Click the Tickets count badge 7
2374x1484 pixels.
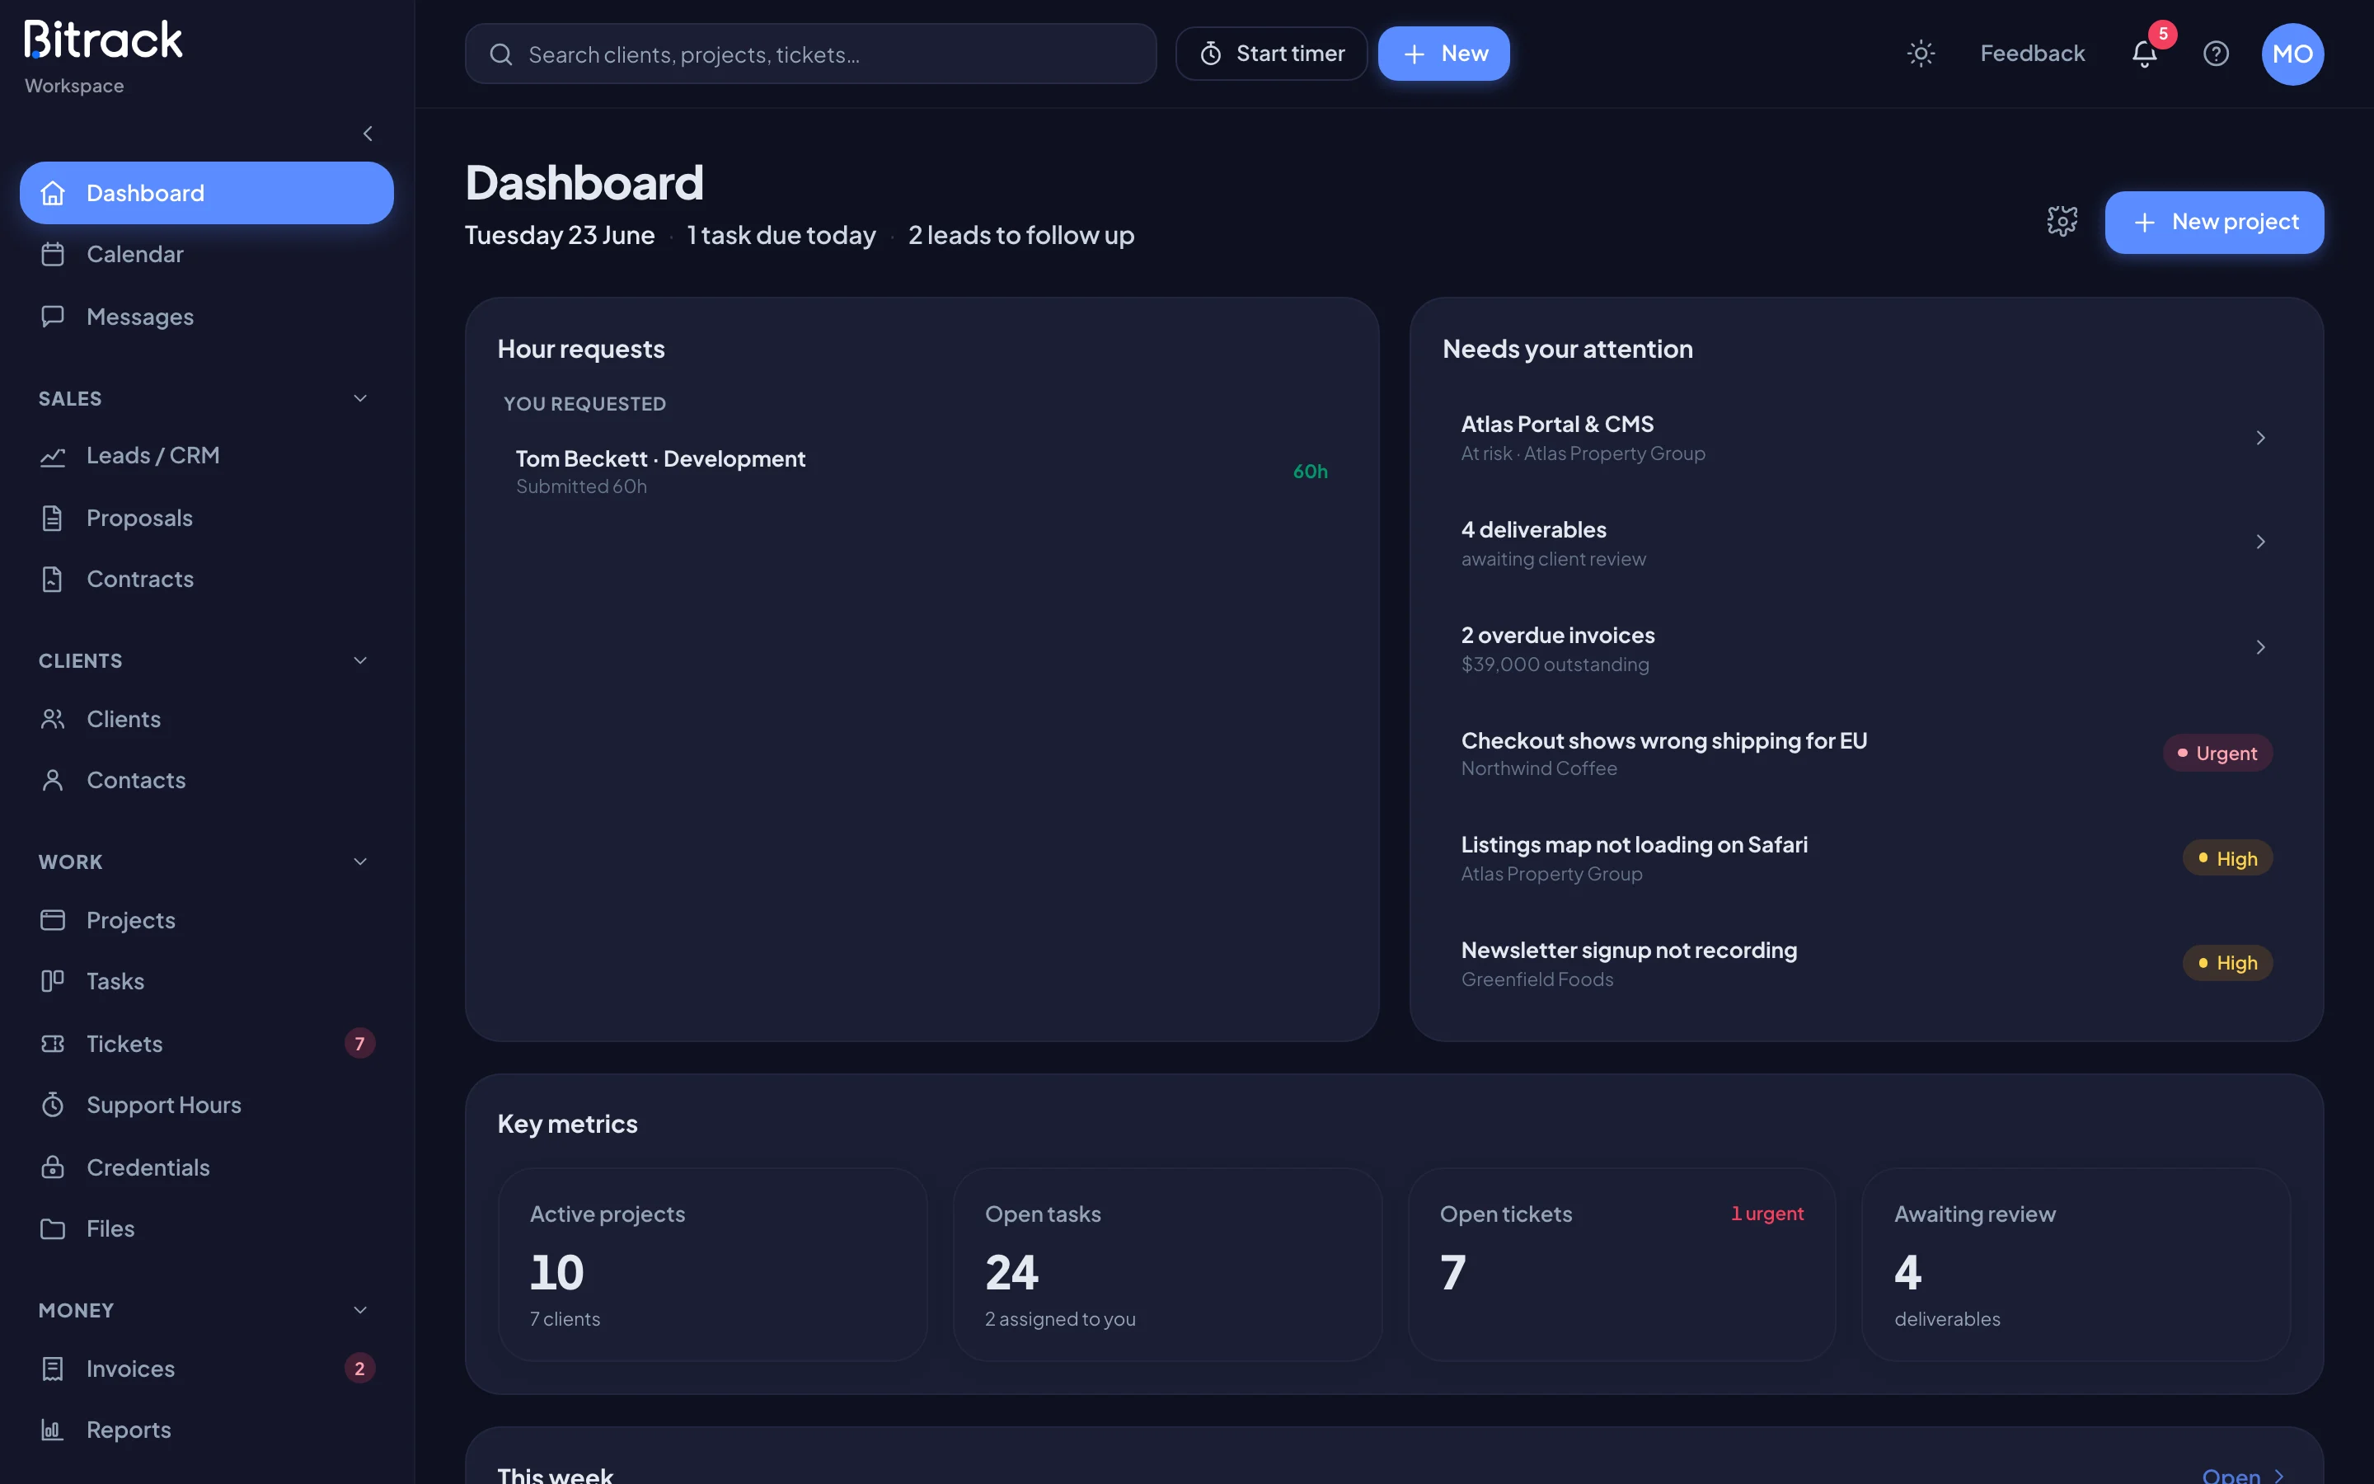point(360,1043)
